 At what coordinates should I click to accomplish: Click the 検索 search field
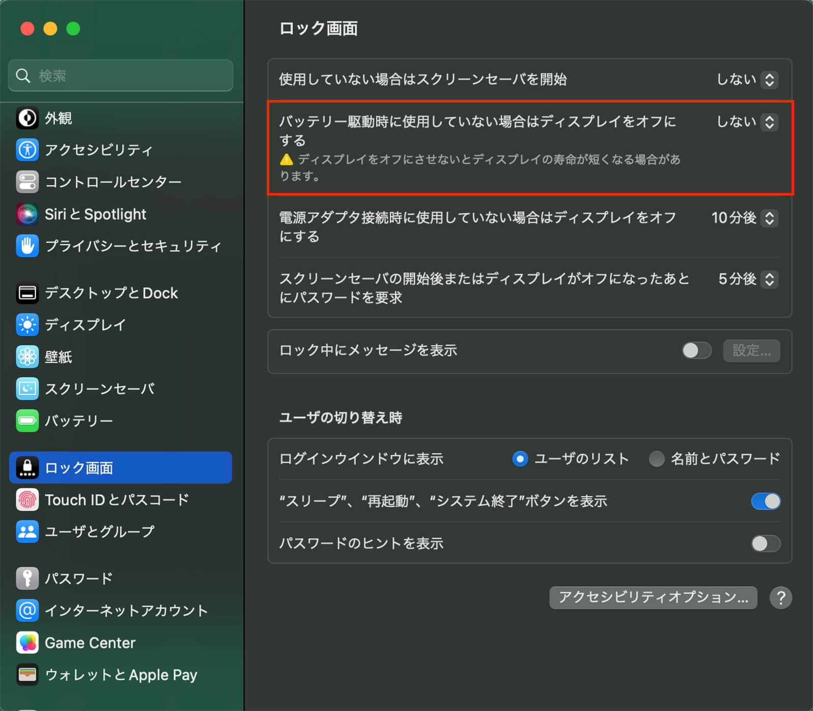click(120, 76)
